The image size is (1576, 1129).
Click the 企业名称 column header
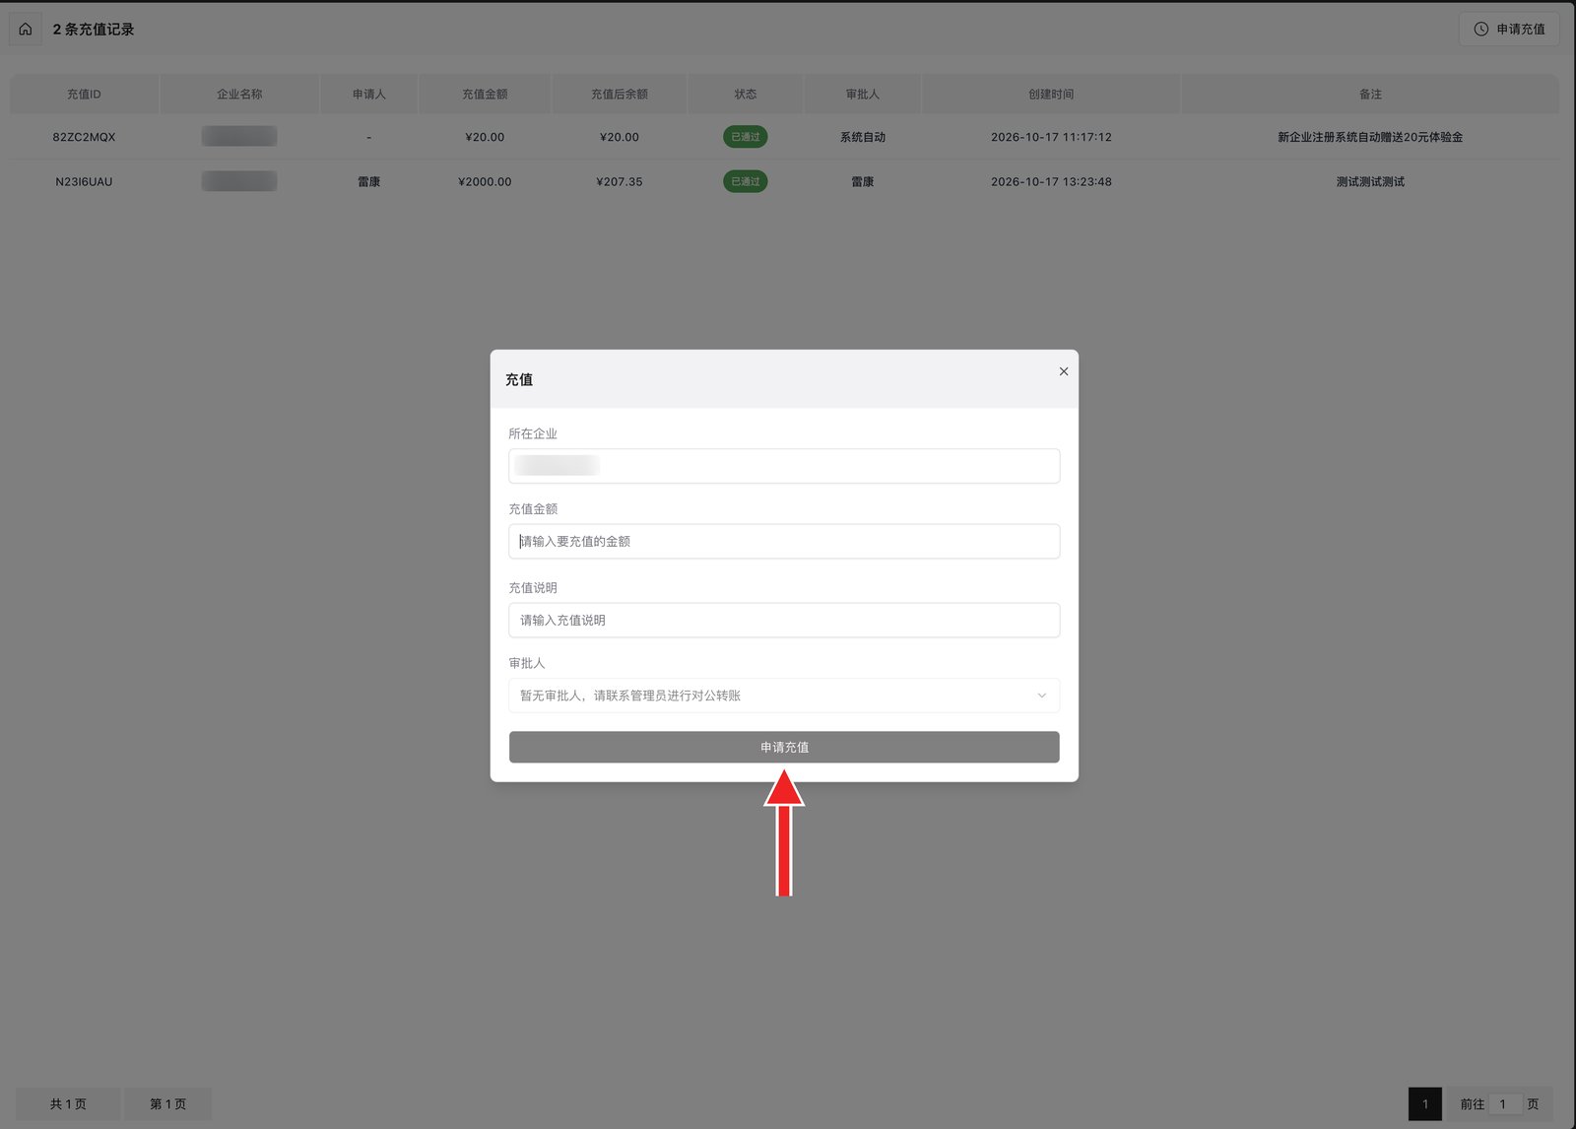coord(239,95)
